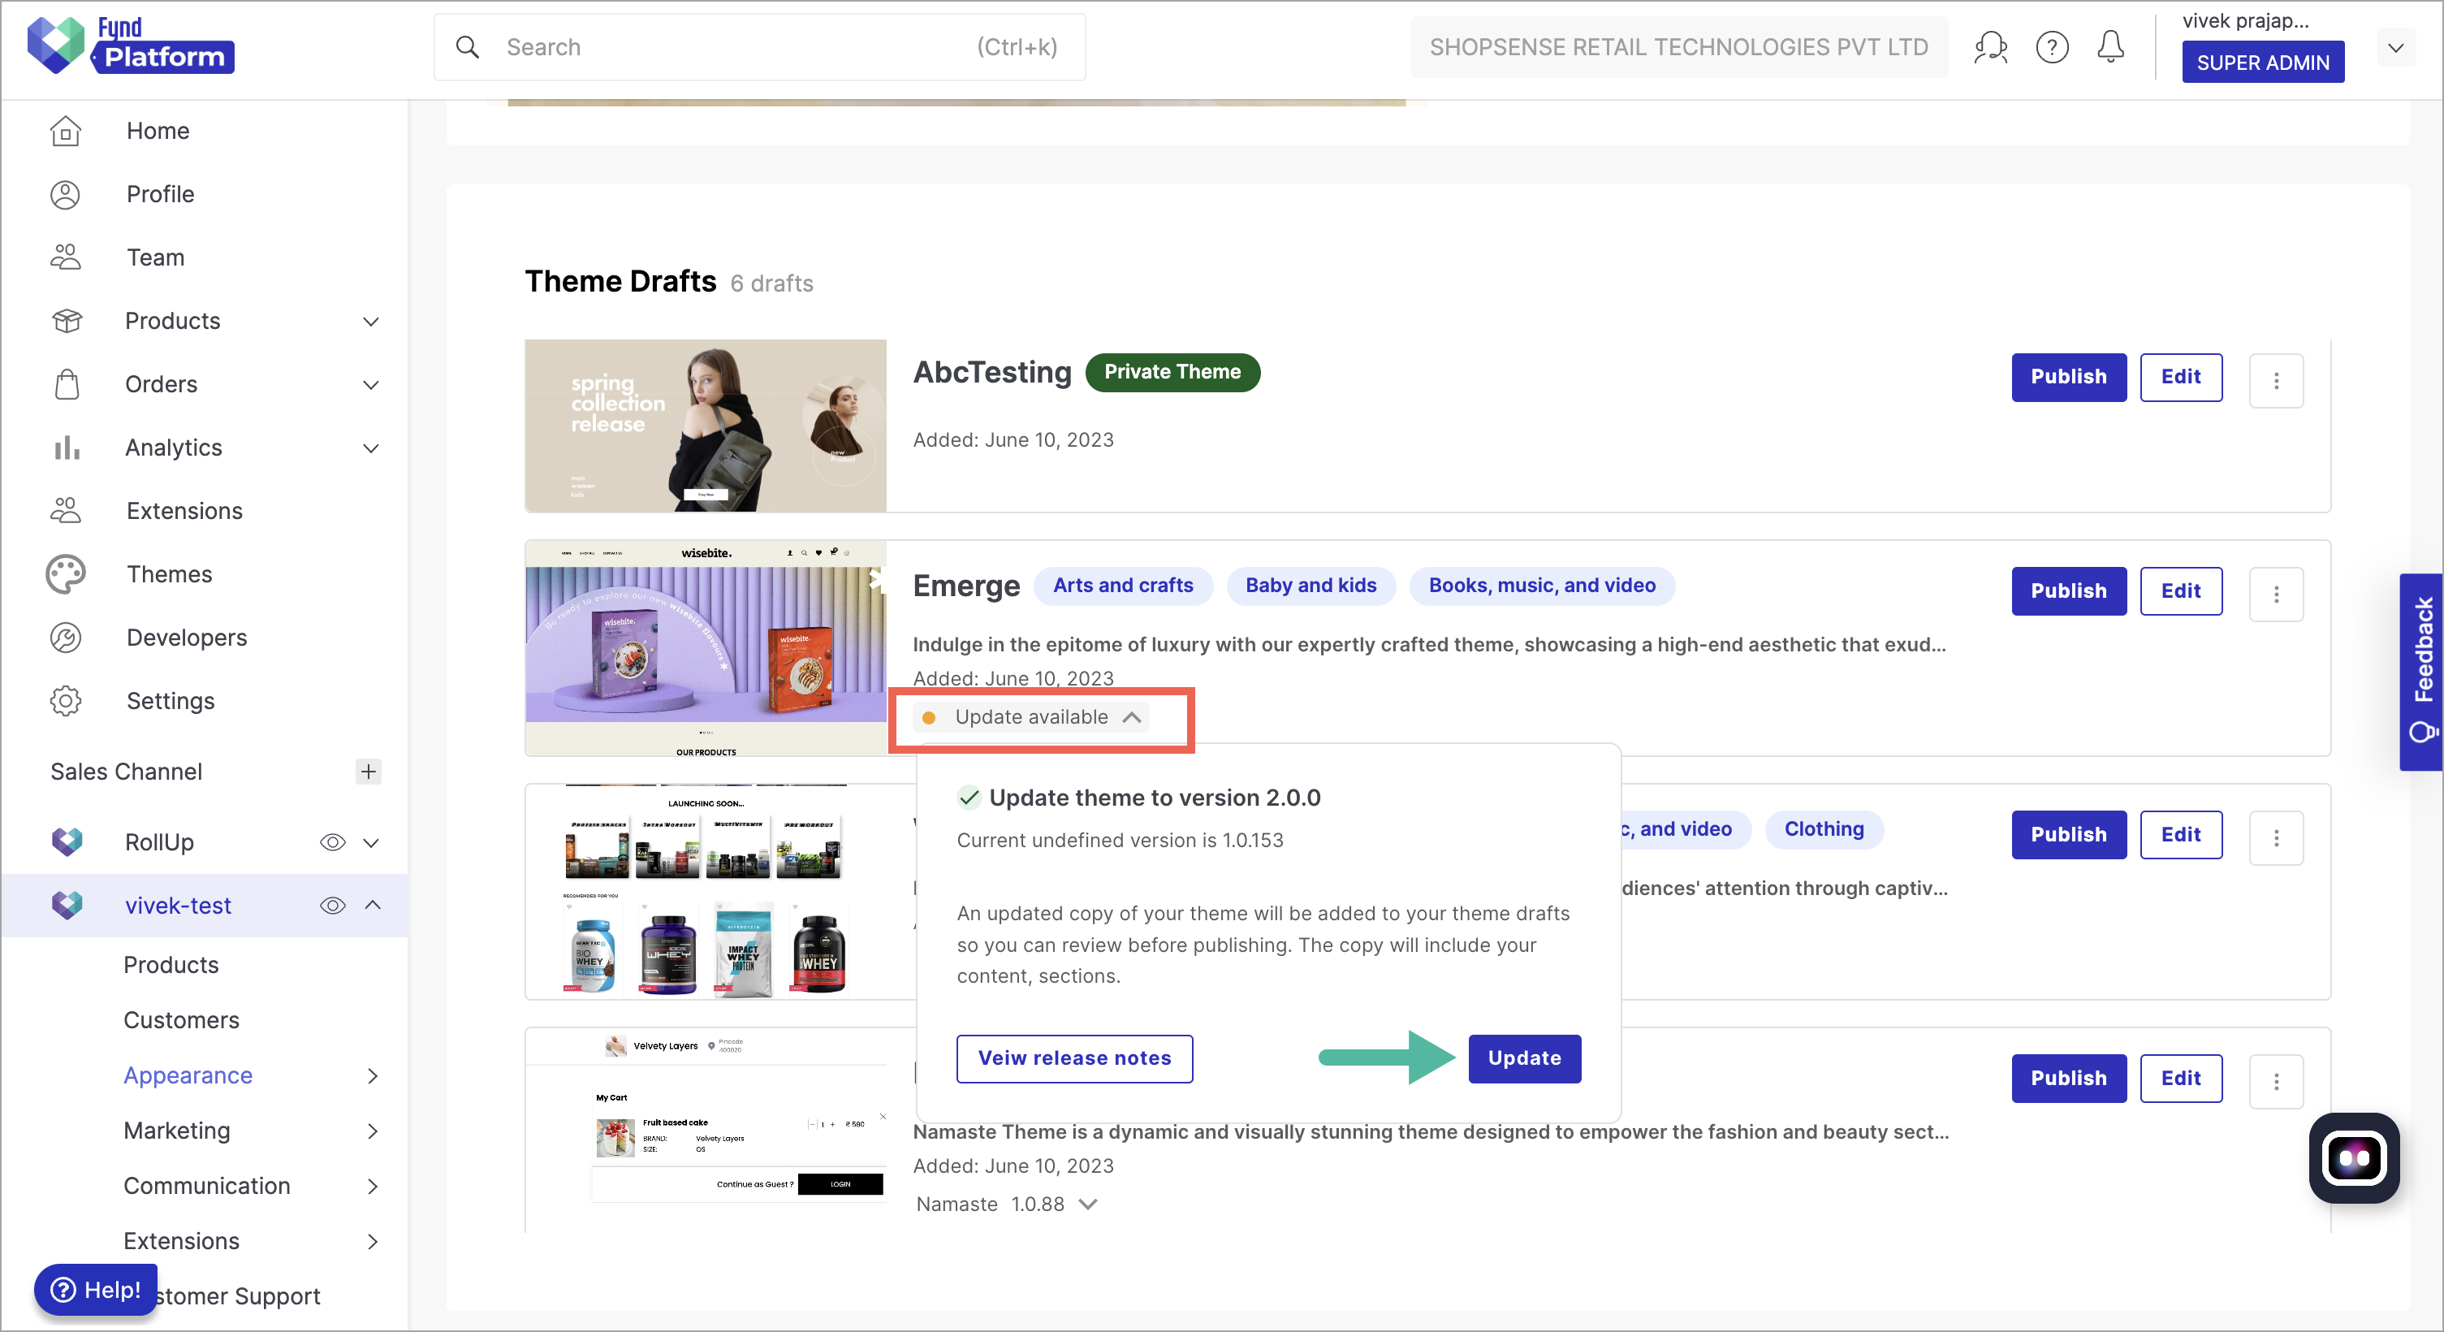Open more options for third draft theme

tap(2276, 837)
